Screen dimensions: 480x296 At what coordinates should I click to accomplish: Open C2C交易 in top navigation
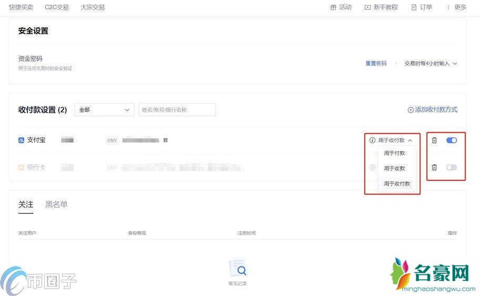[x=57, y=7]
